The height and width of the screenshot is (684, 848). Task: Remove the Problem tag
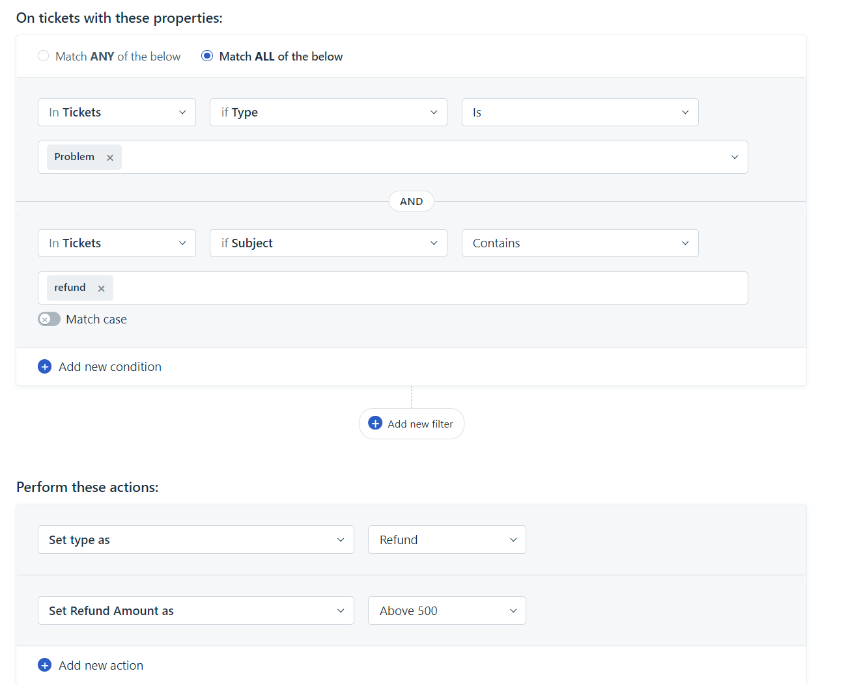point(110,157)
